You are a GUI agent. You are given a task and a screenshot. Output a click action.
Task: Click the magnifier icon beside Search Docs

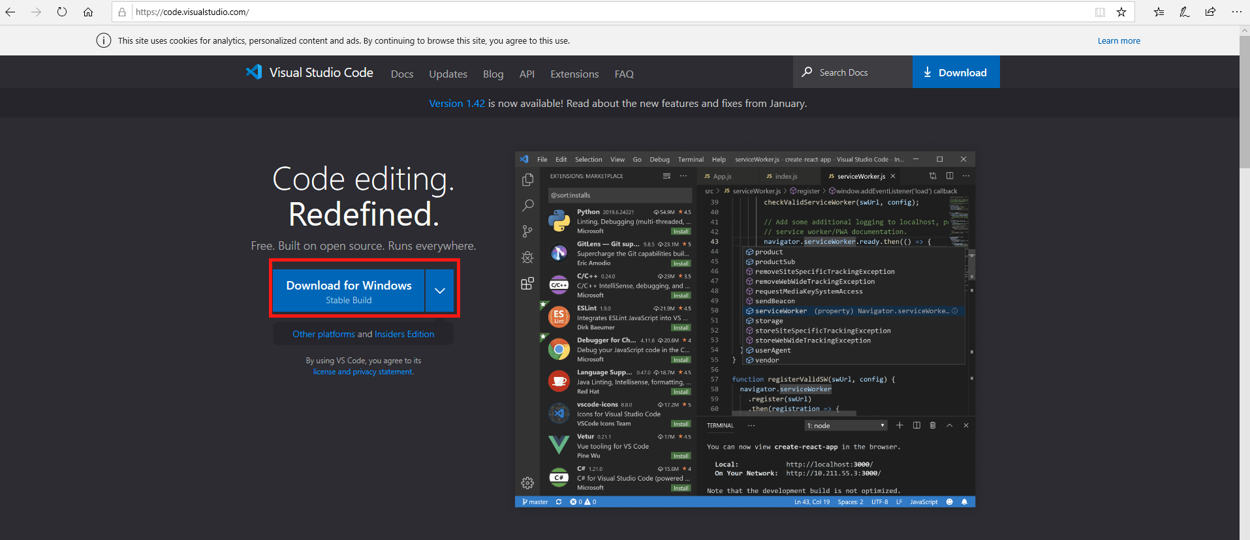[807, 72]
